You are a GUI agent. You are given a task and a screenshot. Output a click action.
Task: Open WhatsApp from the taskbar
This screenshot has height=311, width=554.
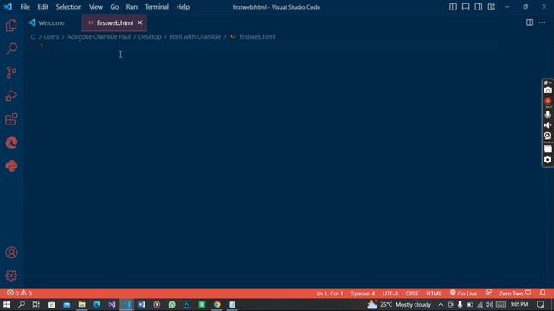click(x=171, y=304)
